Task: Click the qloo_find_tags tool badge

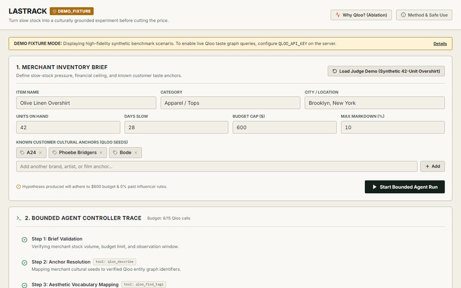Action: 144,285
